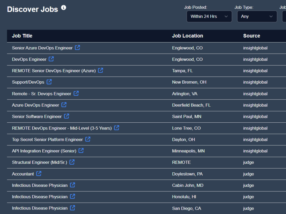Open external link for Support/DevOps job
Viewport: 286px width, 214px height.
click(49, 82)
